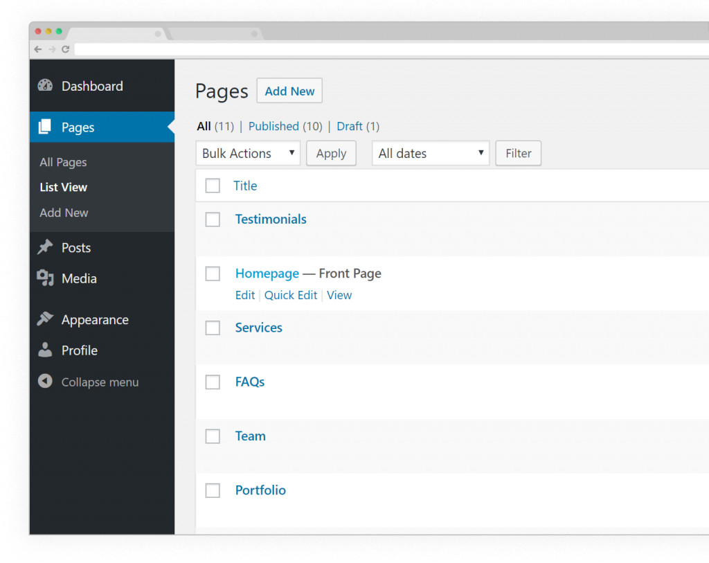The width and height of the screenshot is (709, 563).
Task: Click Quick Edit under Homepage
Action: click(x=291, y=295)
